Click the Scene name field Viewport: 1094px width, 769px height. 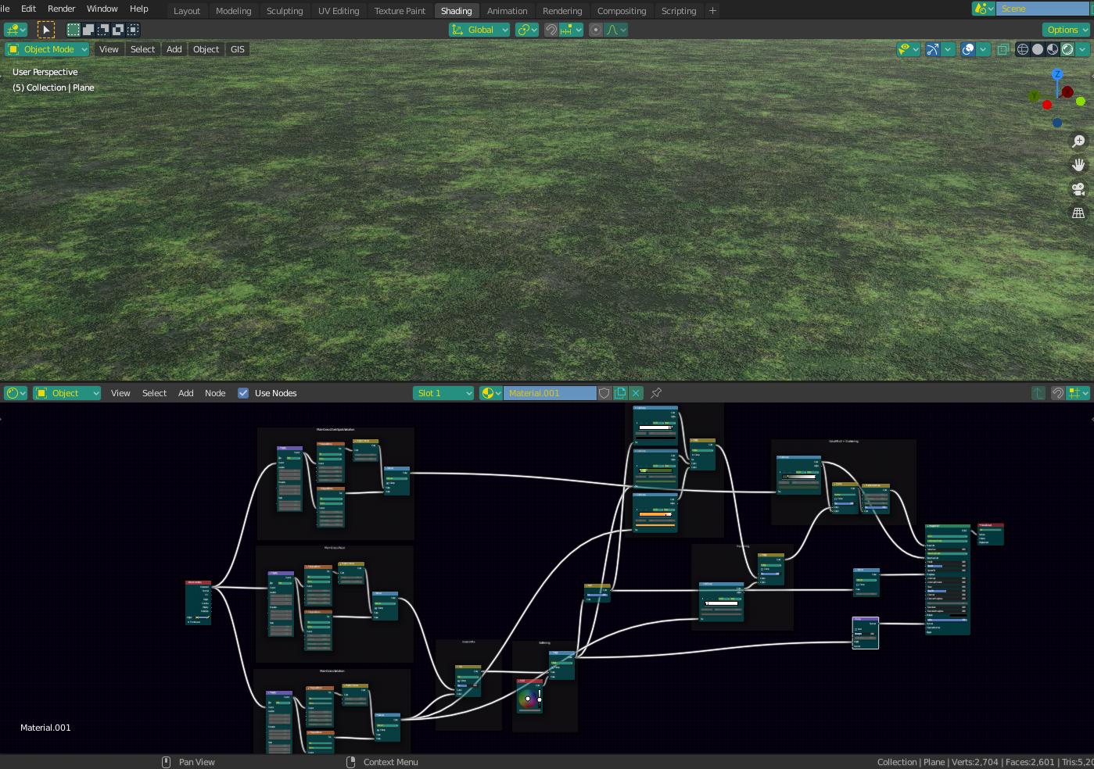pyautogui.click(x=1043, y=9)
